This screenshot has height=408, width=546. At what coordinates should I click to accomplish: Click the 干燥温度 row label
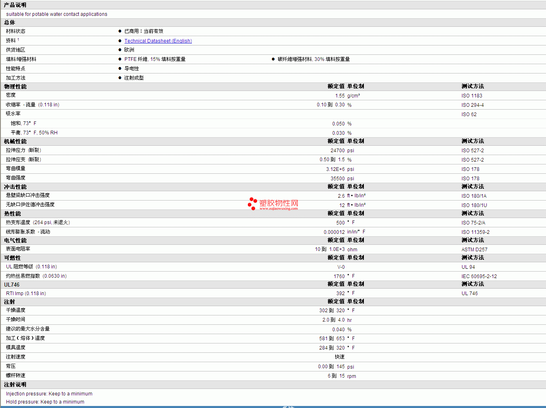pos(16,310)
